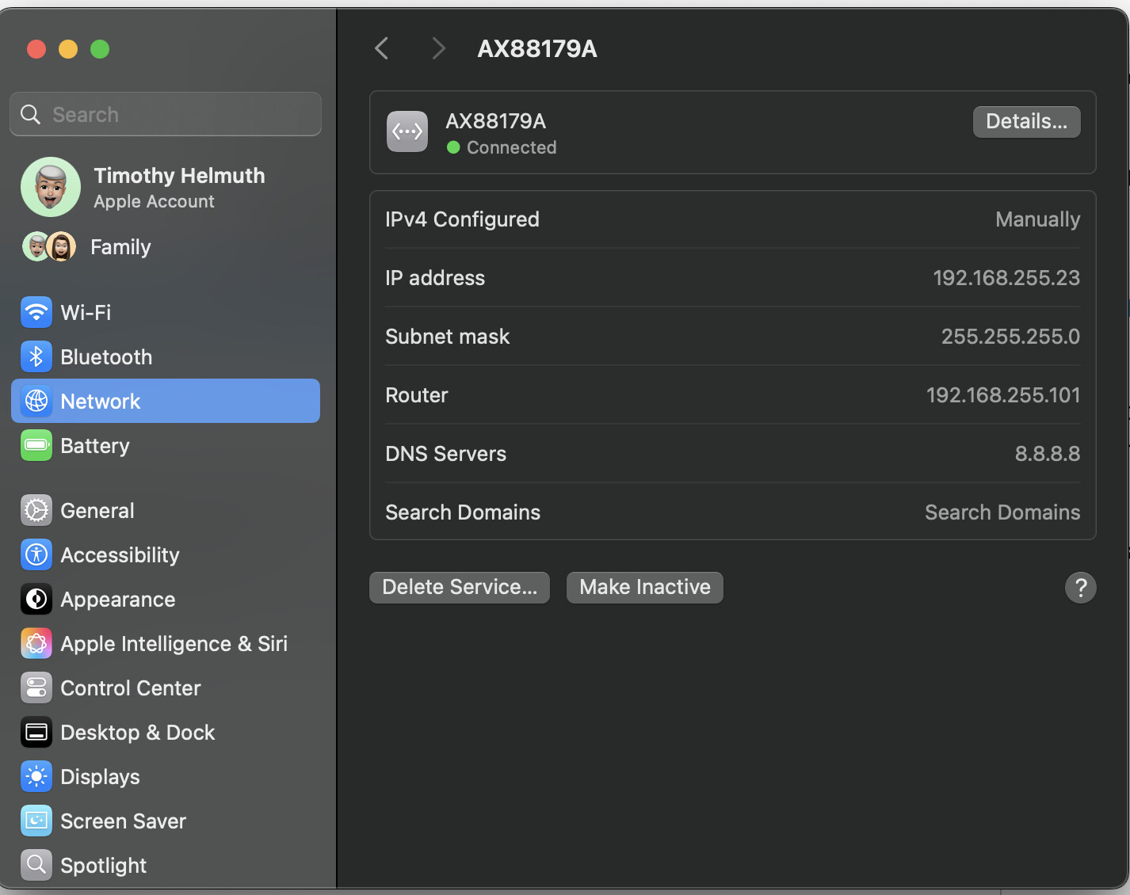Click the Search Domains label
Viewport: 1130px width, 895px height.
tap(463, 512)
